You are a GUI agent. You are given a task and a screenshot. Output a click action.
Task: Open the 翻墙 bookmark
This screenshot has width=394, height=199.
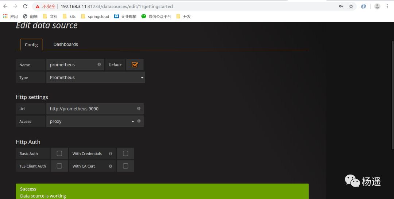[30, 16]
